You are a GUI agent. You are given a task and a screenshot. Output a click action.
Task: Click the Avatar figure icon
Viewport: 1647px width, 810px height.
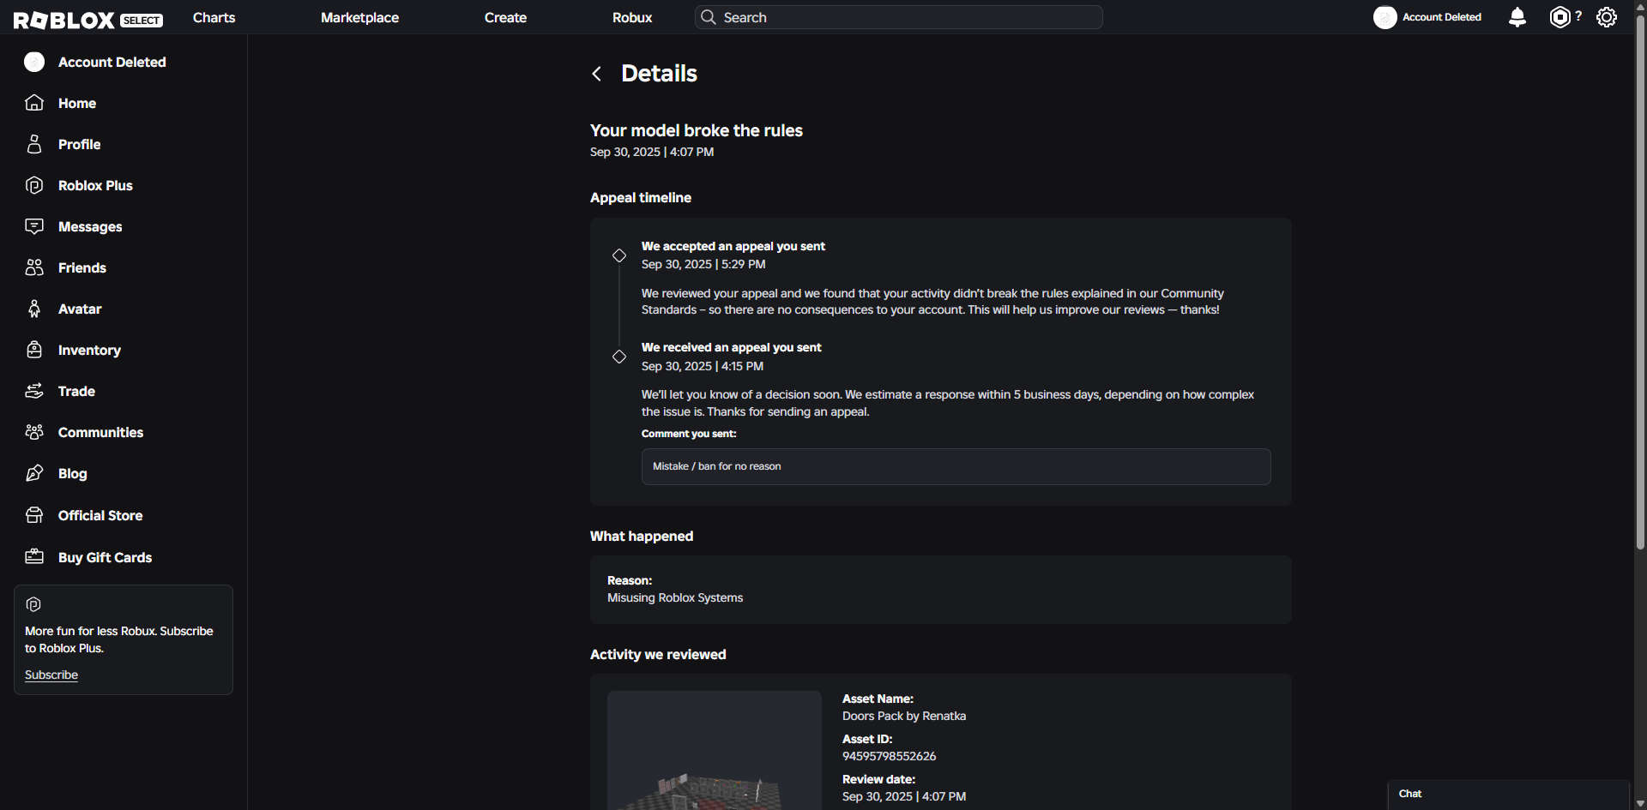(x=34, y=309)
